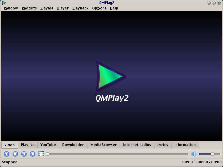Open the Playlist menu in menu bar
The height and width of the screenshot is (167, 223).
point(47,8)
